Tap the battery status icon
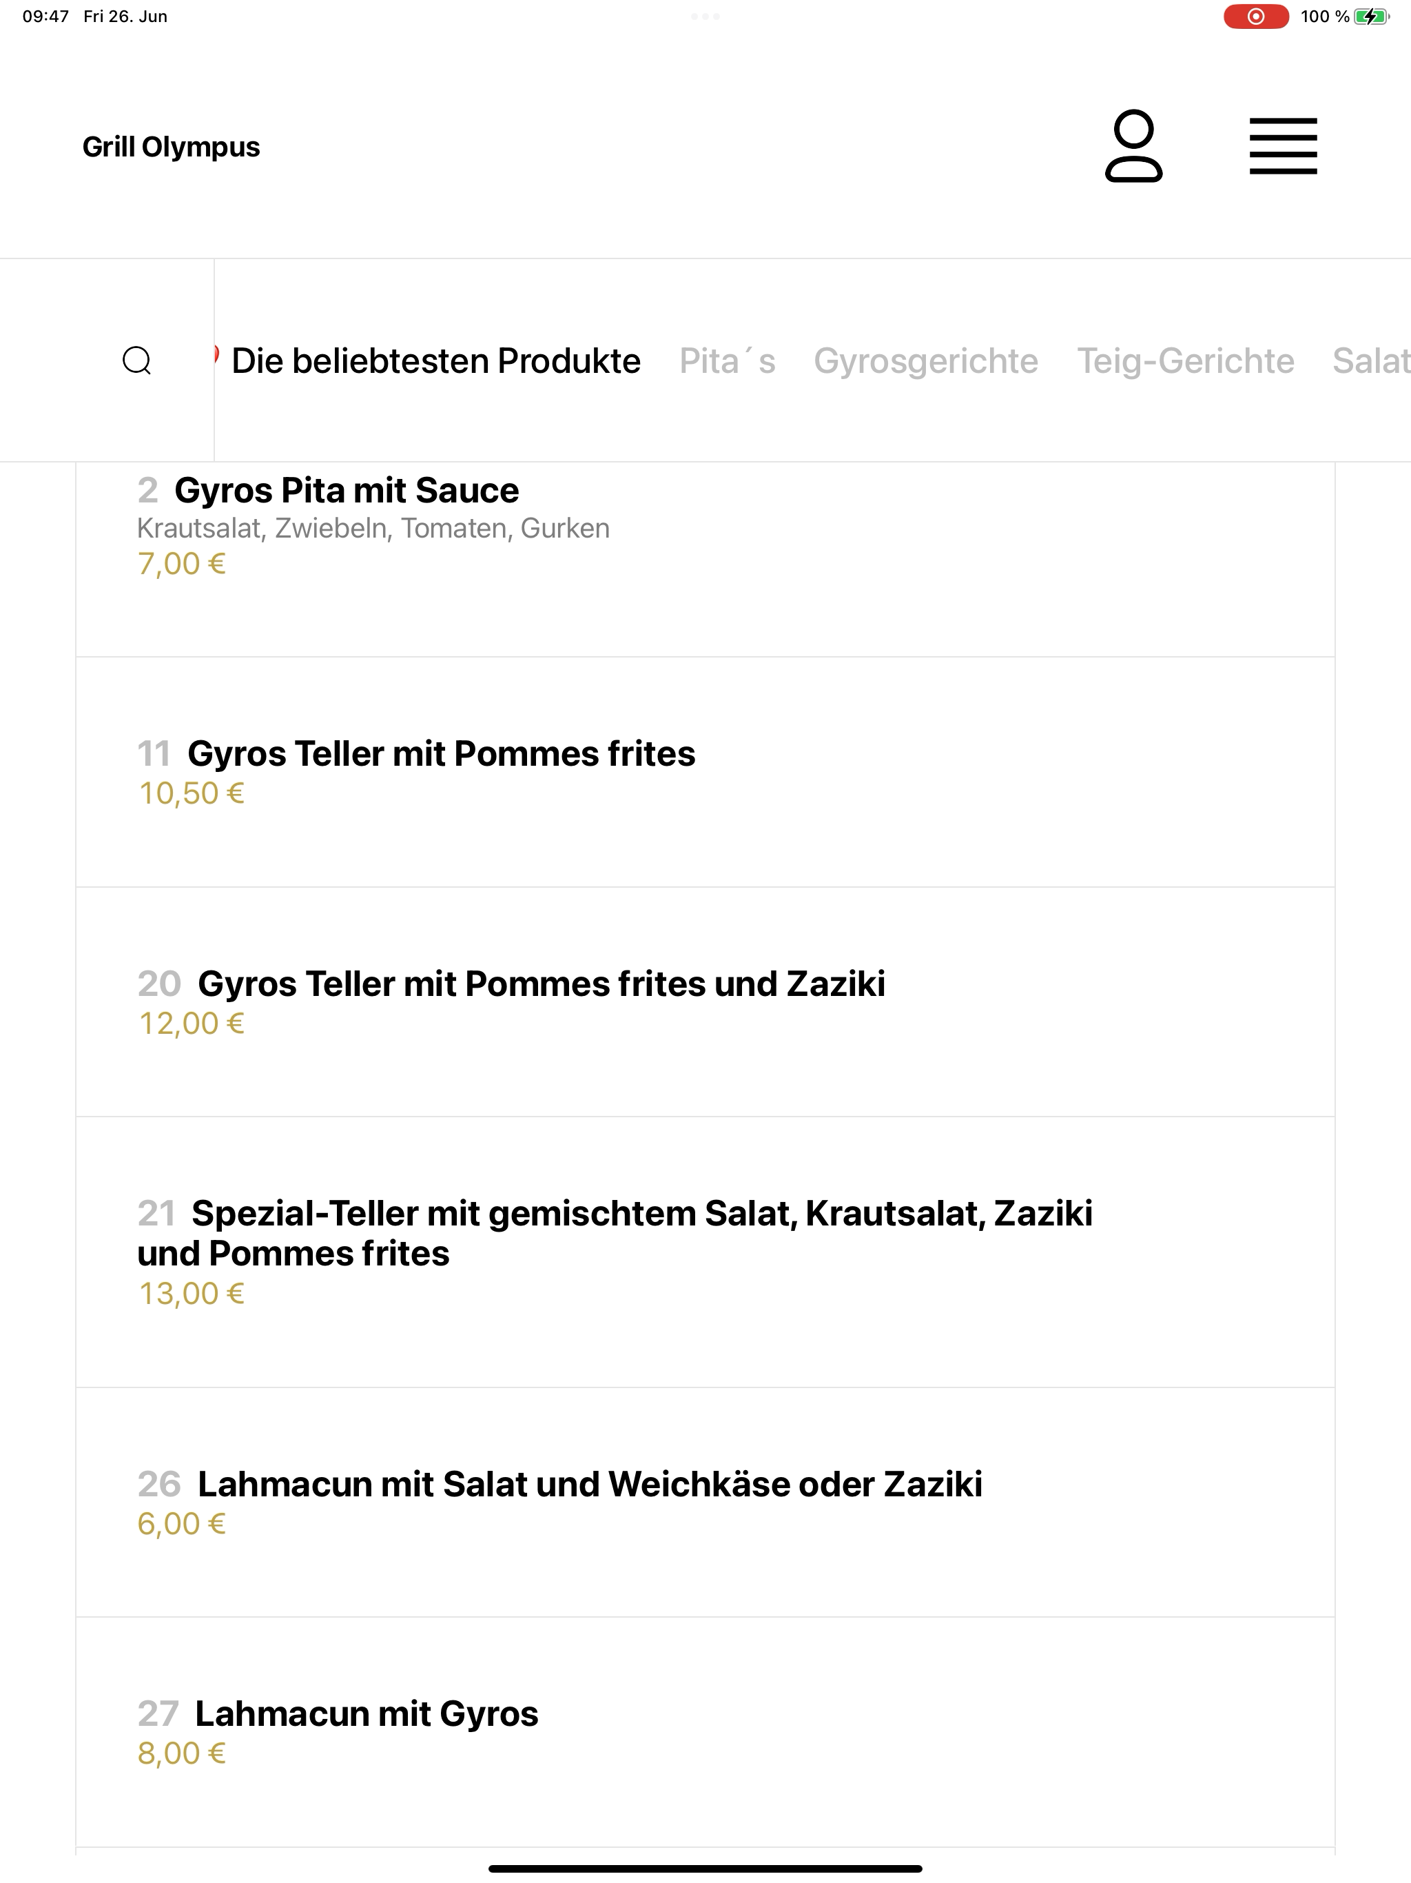 pos(1371,16)
